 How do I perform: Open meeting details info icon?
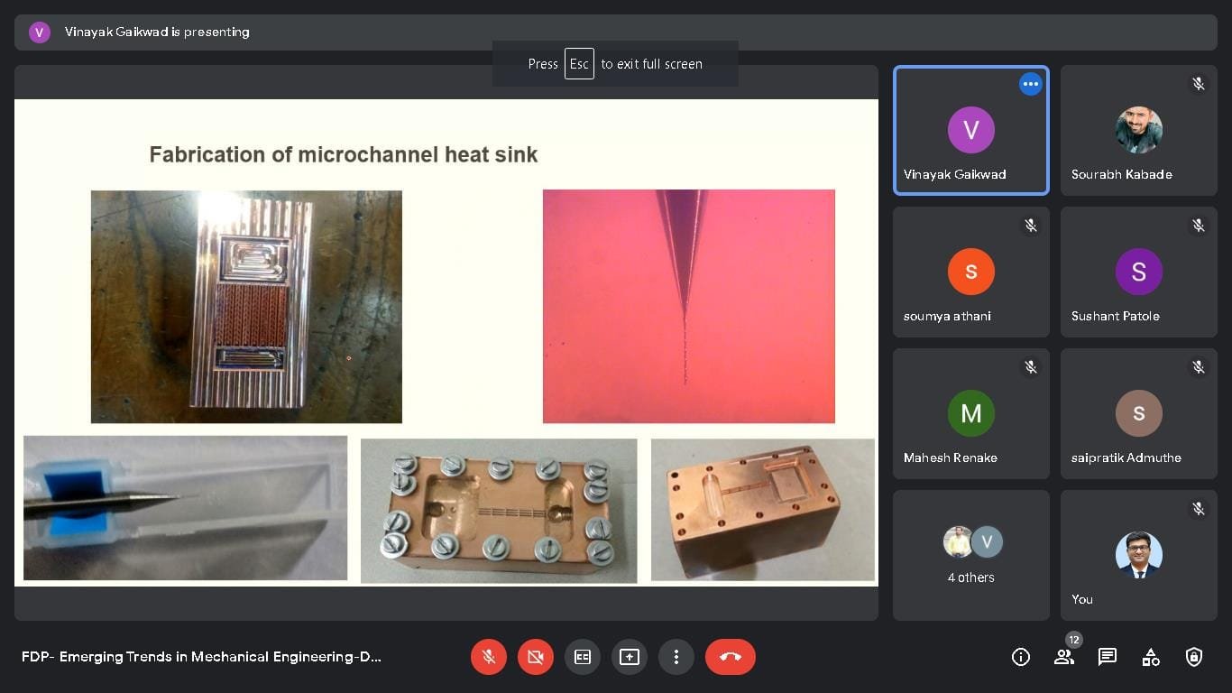(x=1021, y=657)
